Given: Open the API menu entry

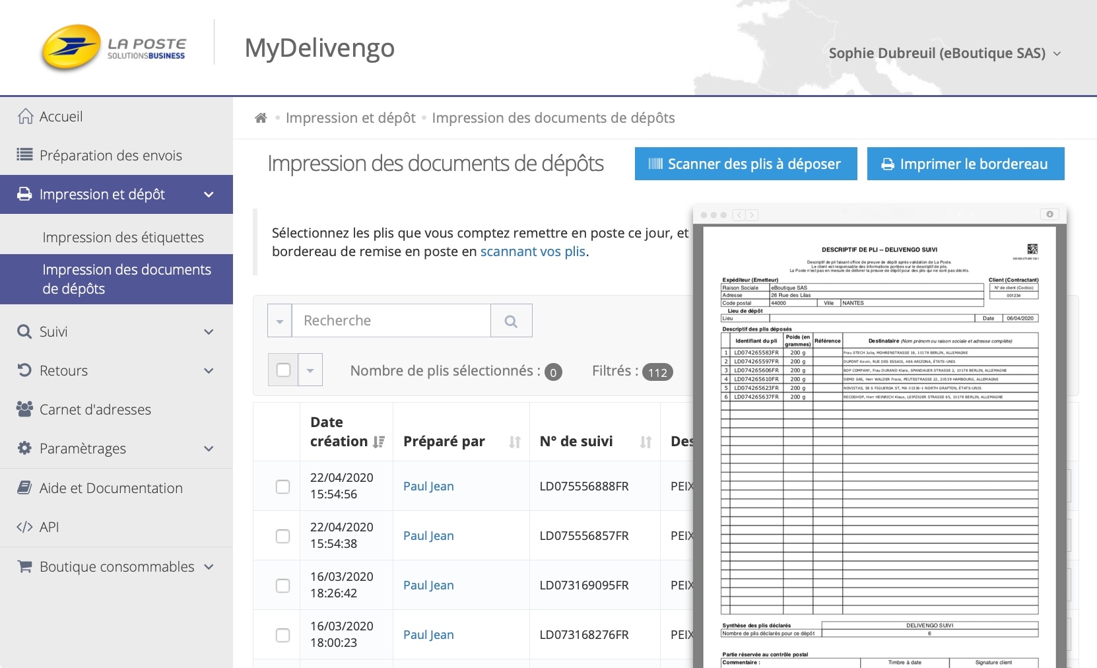Looking at the screenshot, I should [x=116, y=527].
